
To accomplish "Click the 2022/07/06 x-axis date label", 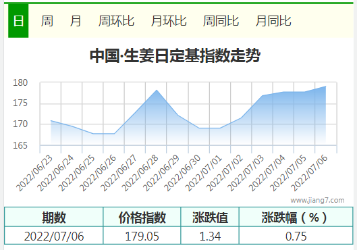I will coord(308,173).
